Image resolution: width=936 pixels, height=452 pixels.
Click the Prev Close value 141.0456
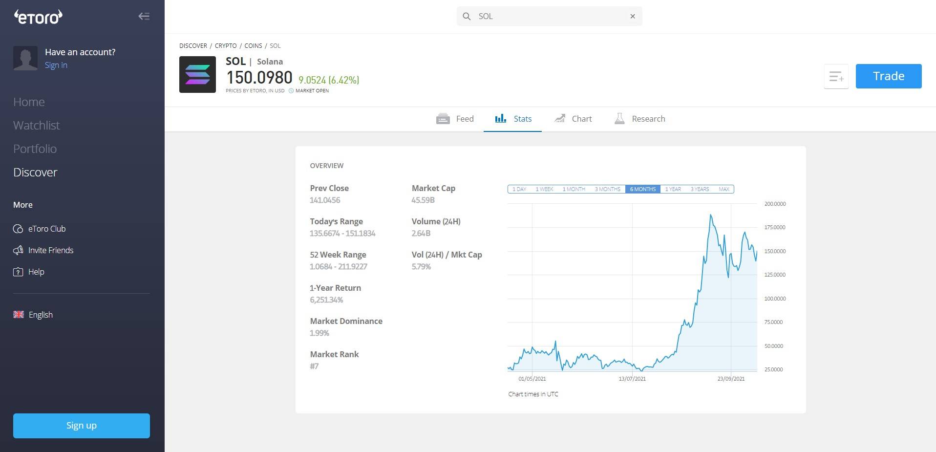click(325, 200)
